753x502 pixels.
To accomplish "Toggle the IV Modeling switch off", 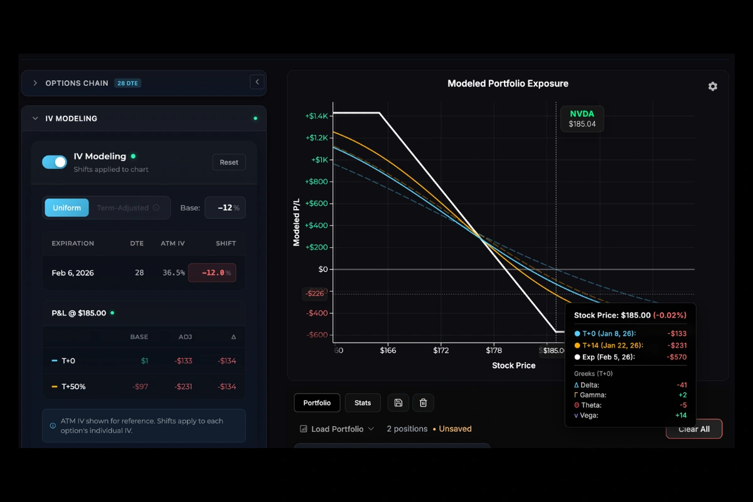I will coord(55,162).
